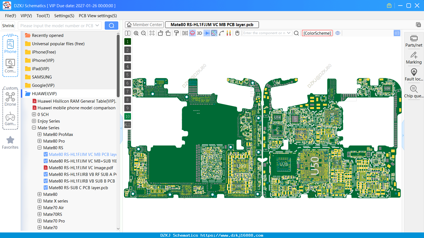Screen dimensions: 424x238
Task: Click the file tree vertical scrollbar
Action: (118, 65)
